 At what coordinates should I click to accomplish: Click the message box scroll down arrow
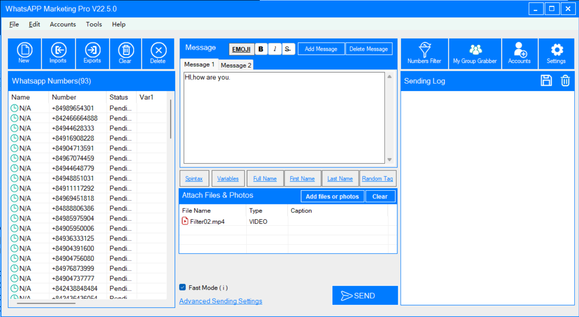(x=389, y=160)
